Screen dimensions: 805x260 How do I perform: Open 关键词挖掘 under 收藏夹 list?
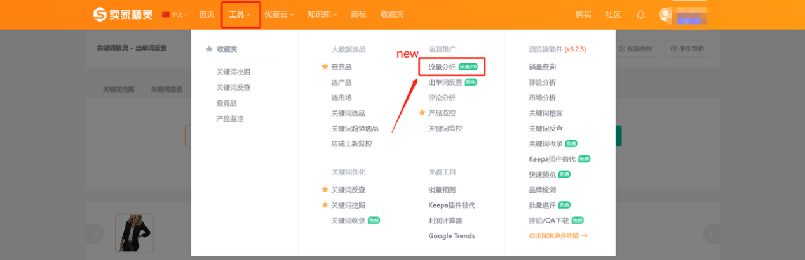point(233,72)
